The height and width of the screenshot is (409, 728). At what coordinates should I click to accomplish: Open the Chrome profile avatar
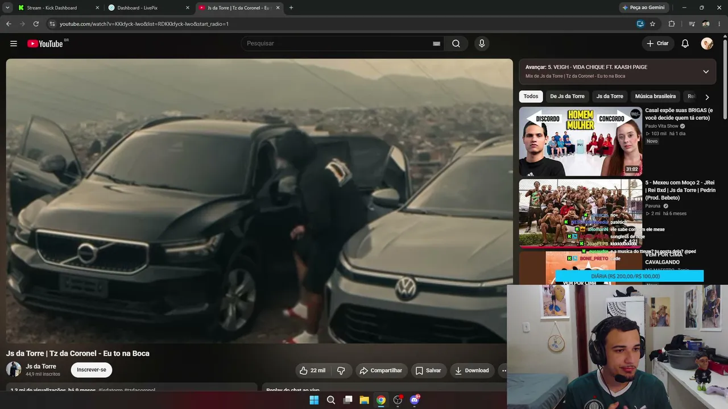(x=706, y=24)
